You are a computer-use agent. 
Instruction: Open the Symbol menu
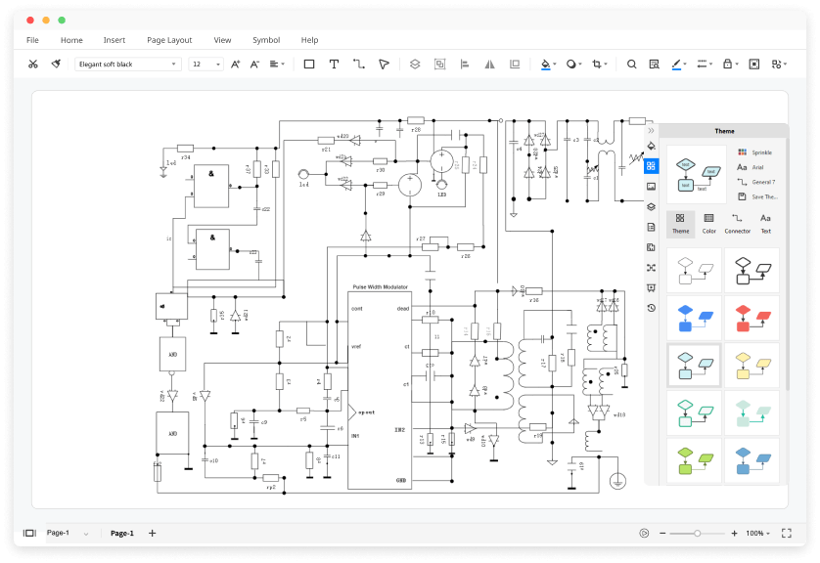click(x=266, y=40)
